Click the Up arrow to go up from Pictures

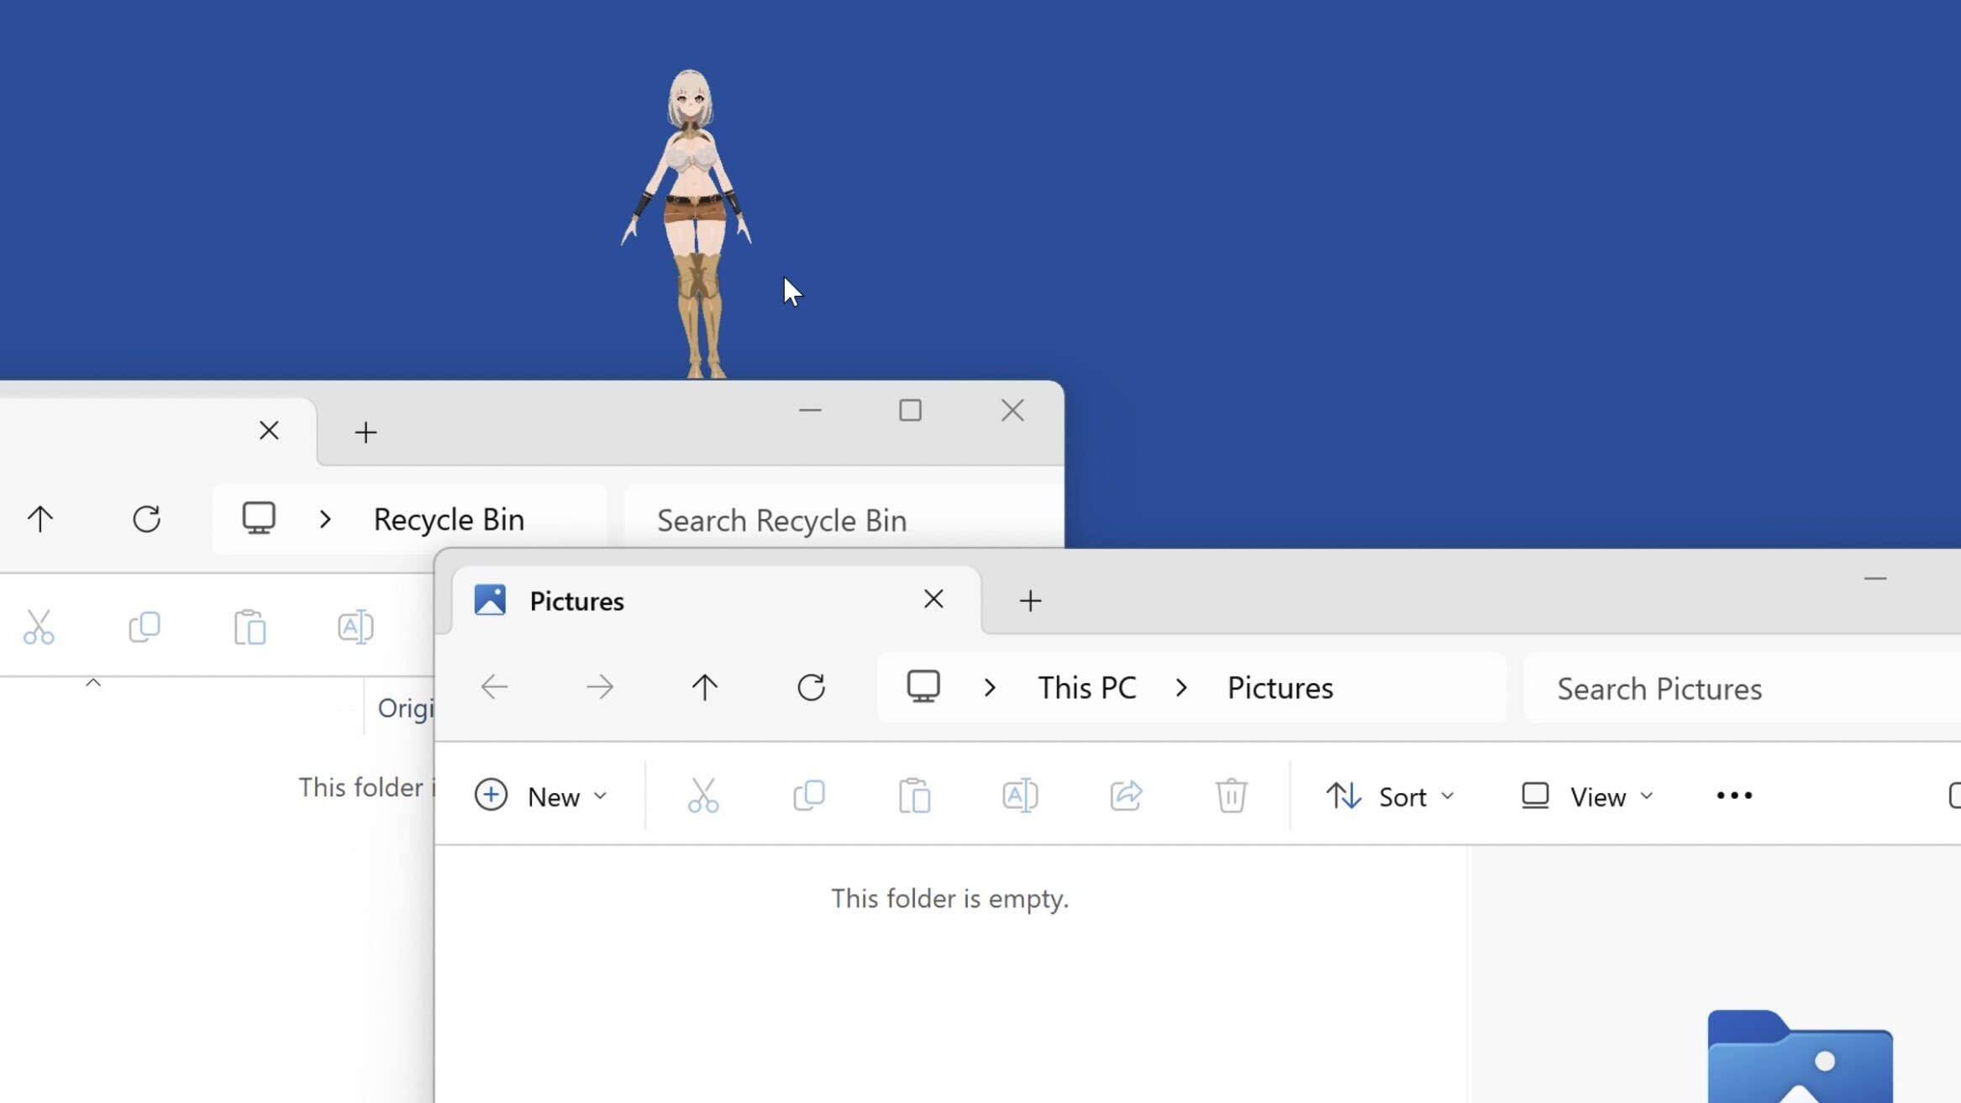[705, 686]
